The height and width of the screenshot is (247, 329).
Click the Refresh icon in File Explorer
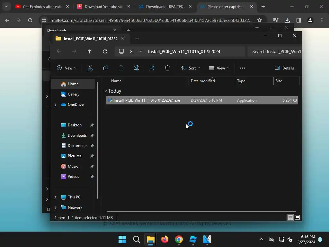point(105,51)
